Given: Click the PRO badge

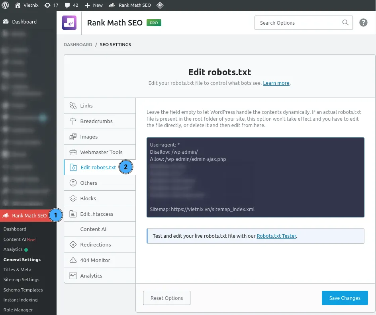Looking at the screenshot, I should (154, 23).
